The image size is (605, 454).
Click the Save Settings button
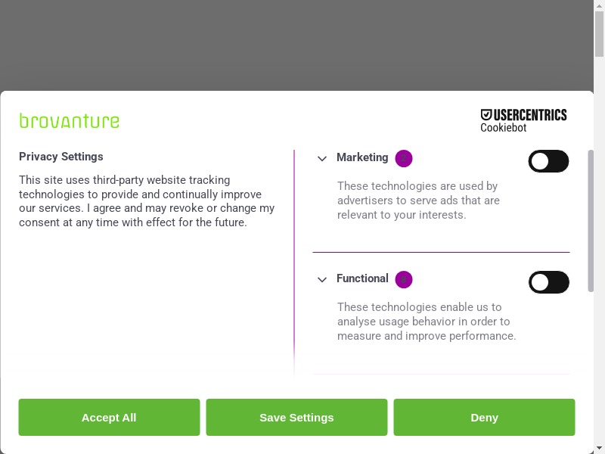tap(296, 418)
